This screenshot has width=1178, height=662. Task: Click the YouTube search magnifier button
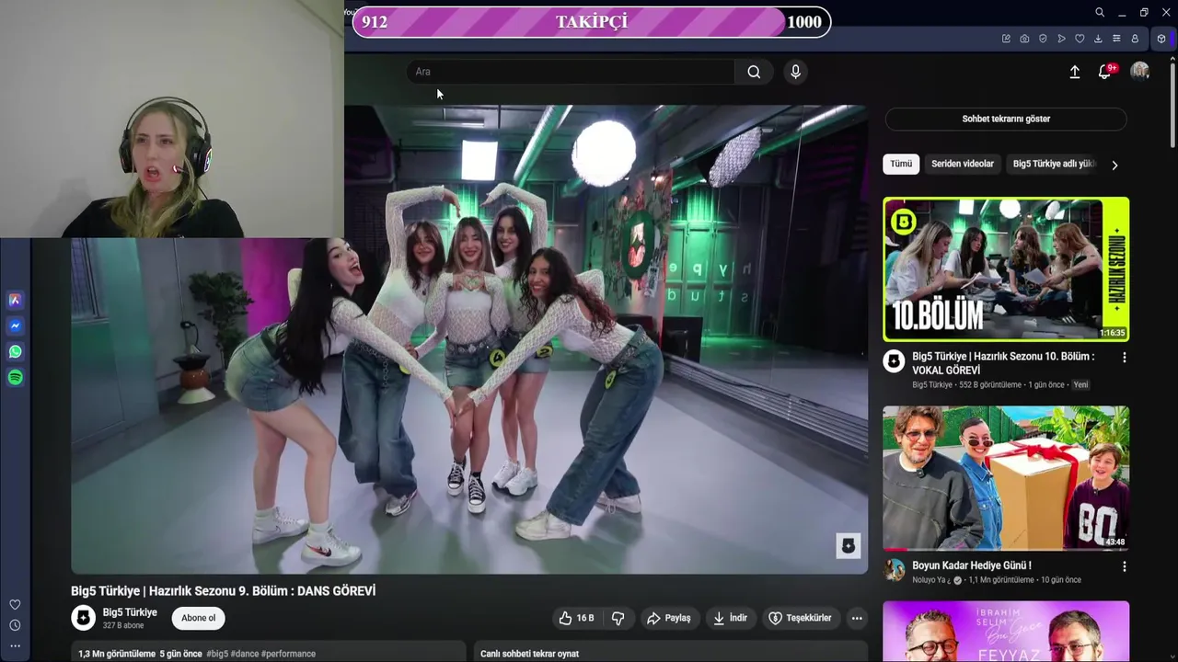tap(755, 72)
